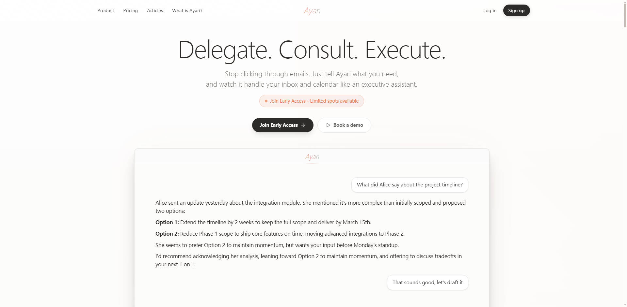Click the "What did Alice say" chat bubble
The height and width of the screenshot is (307, 627).
pos(410,185)
